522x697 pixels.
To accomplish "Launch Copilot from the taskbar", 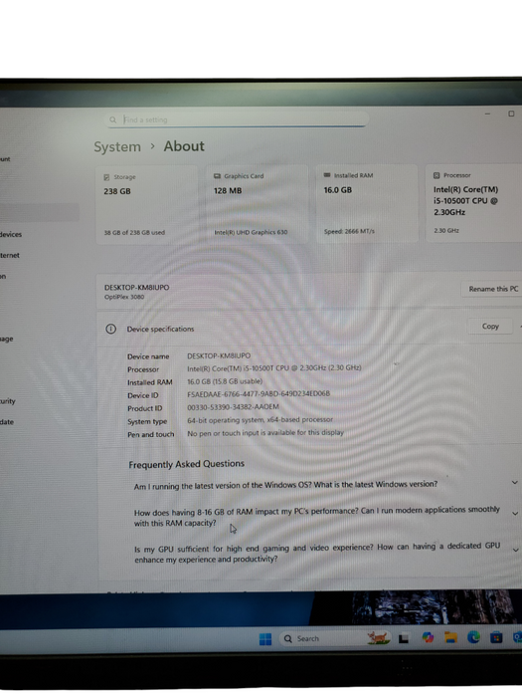I will [x=428, y=638].
